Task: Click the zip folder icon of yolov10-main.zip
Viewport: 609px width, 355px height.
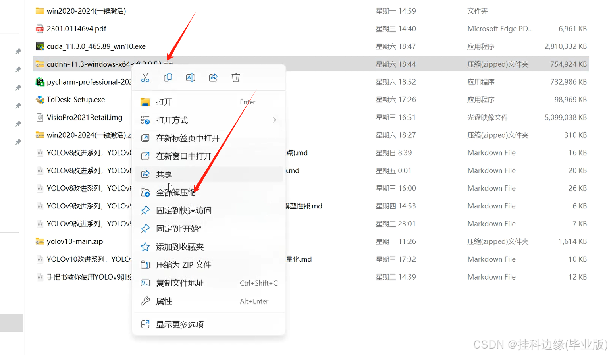Action: coord(40,241)
